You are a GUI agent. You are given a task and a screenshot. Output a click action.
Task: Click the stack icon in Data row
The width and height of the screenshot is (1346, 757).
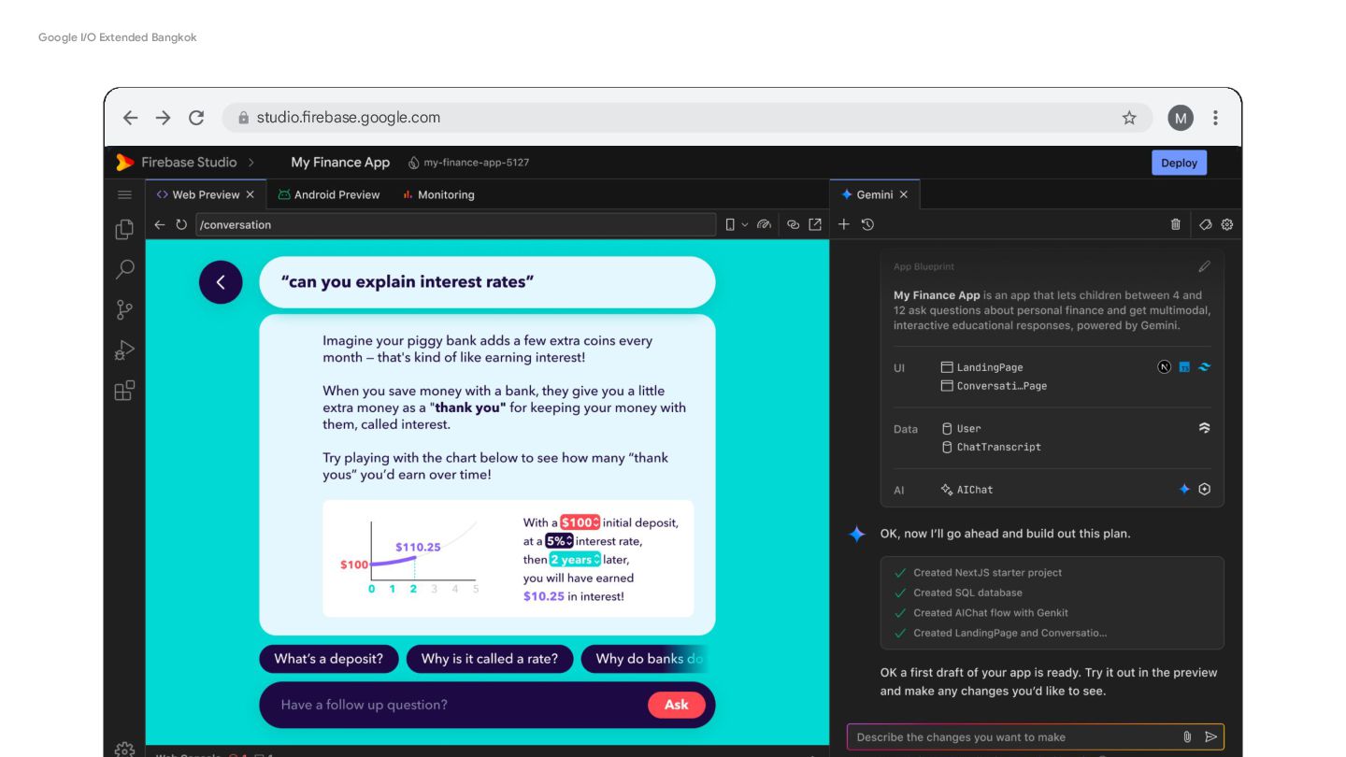point(1205,428)
